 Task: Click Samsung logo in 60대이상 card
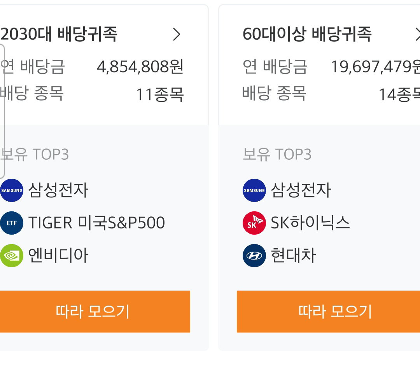point(254,190)
